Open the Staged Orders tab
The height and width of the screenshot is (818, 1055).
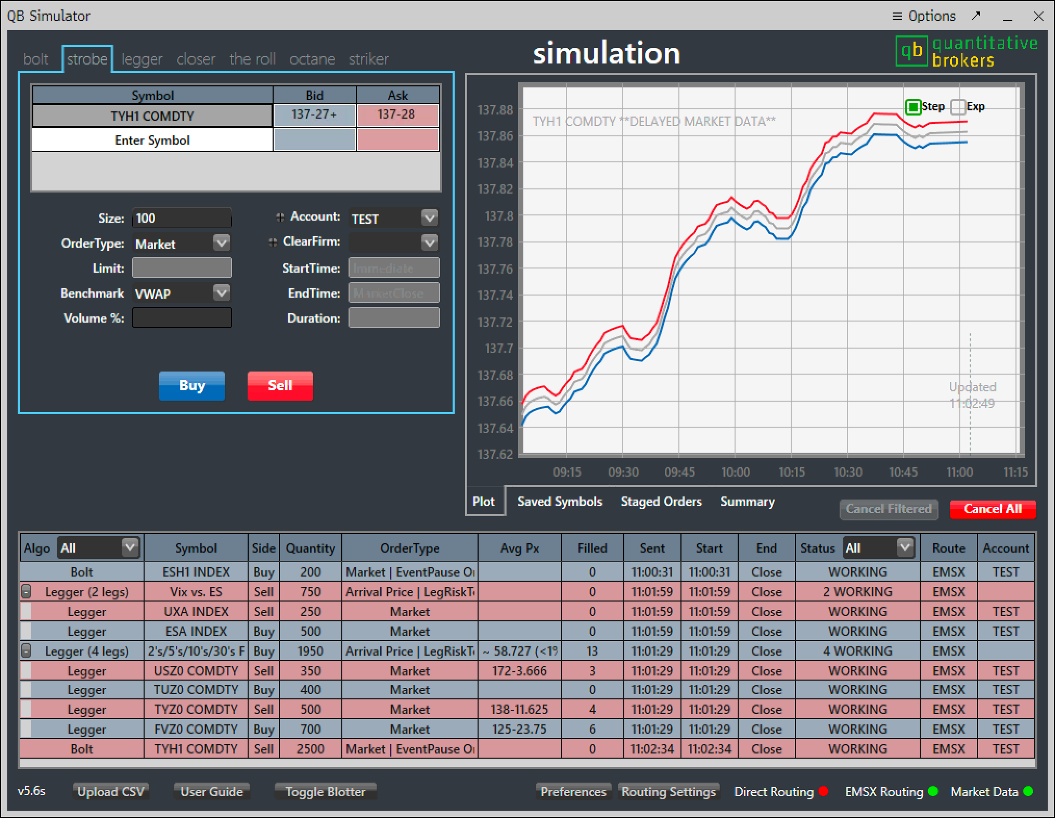(x=661, y=502)
